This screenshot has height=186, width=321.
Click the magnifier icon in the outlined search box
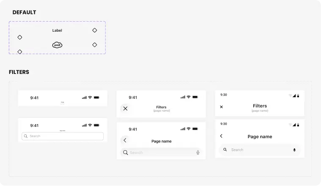(x=26, y=136)
